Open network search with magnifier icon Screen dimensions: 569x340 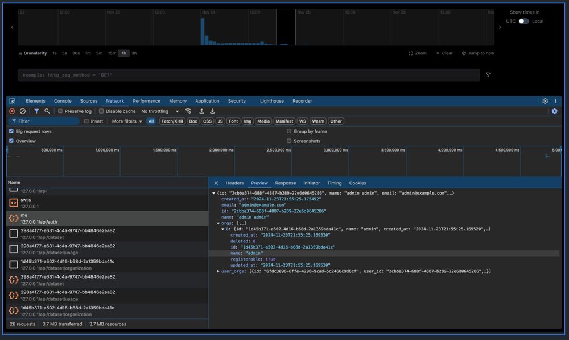pos(47,111)
